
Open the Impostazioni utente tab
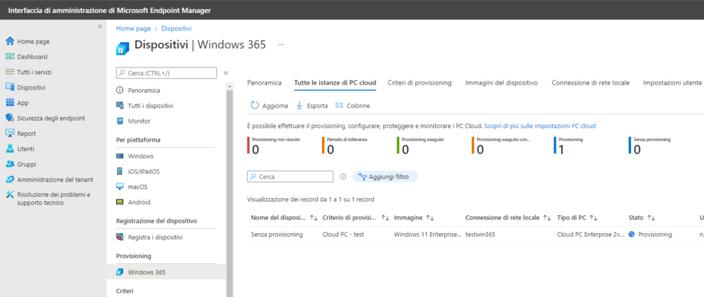(x=672, y=82)
